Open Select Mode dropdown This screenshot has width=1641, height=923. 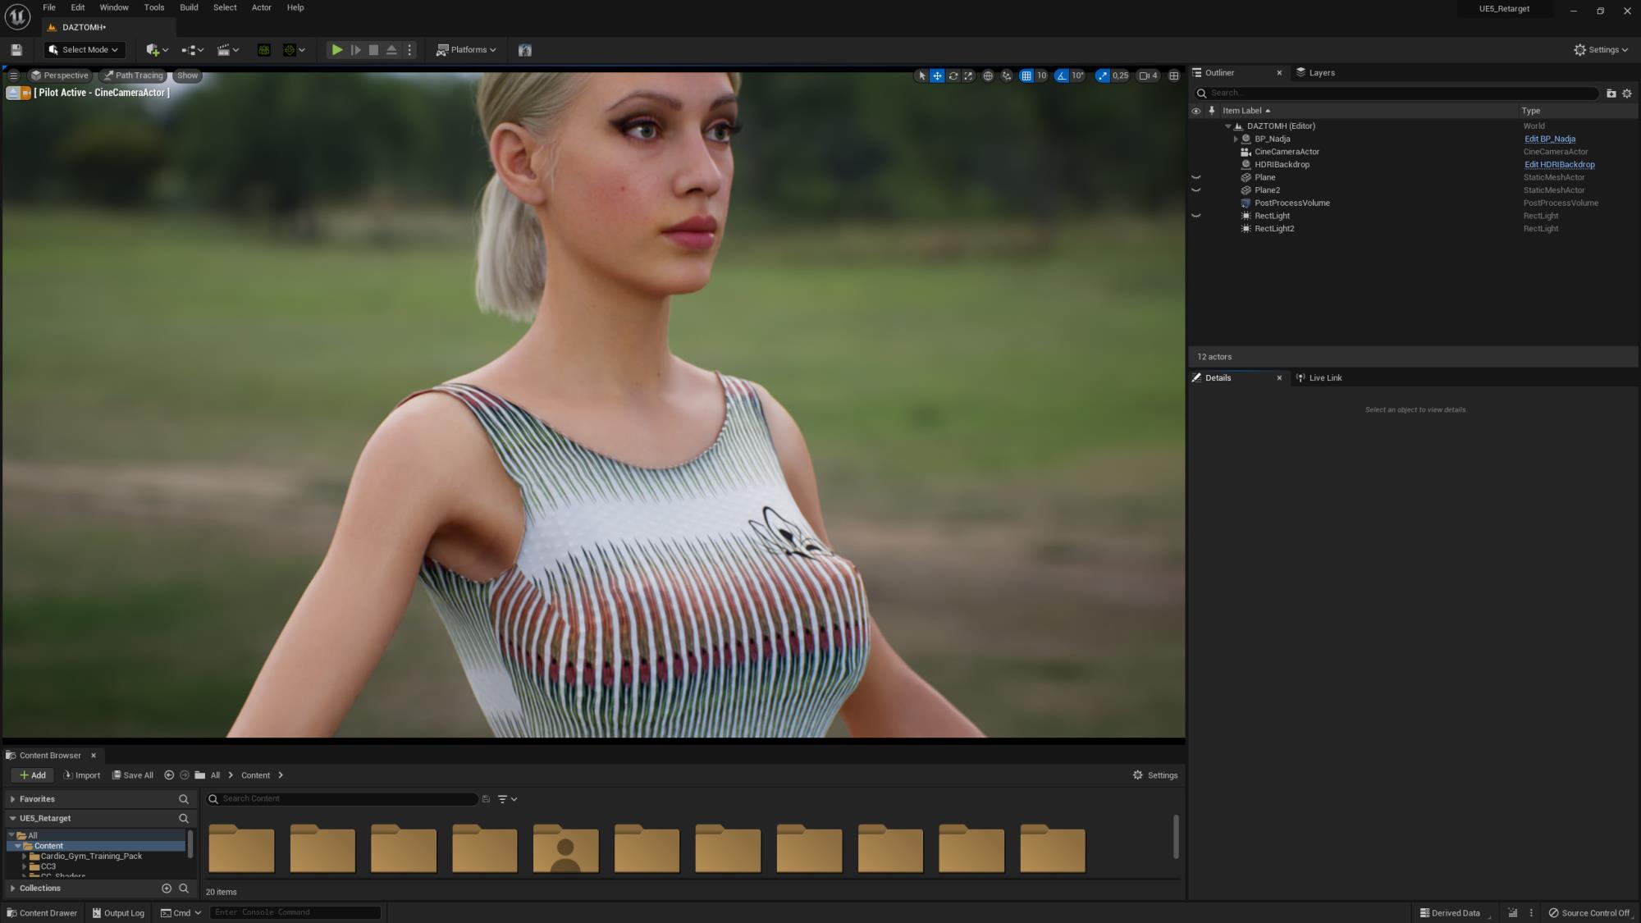coord(84,50)
